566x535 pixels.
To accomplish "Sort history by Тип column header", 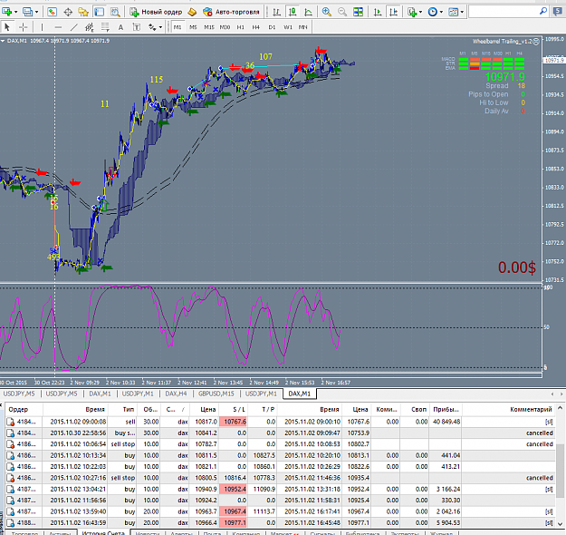I will point(123,409).
